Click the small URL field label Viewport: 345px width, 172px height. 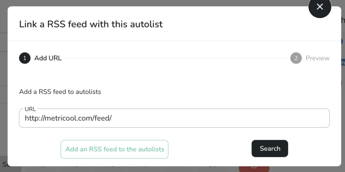(x=30, y=109)
